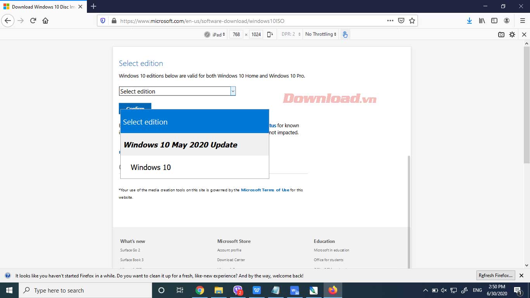Image resolution: width=530 pixels, height=298 pixels.
Task: Select the Windows 10 edition option
Action: (x=195, y=167)
